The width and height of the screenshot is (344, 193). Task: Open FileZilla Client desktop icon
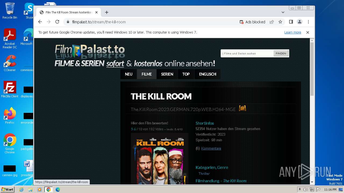point(10,90)
